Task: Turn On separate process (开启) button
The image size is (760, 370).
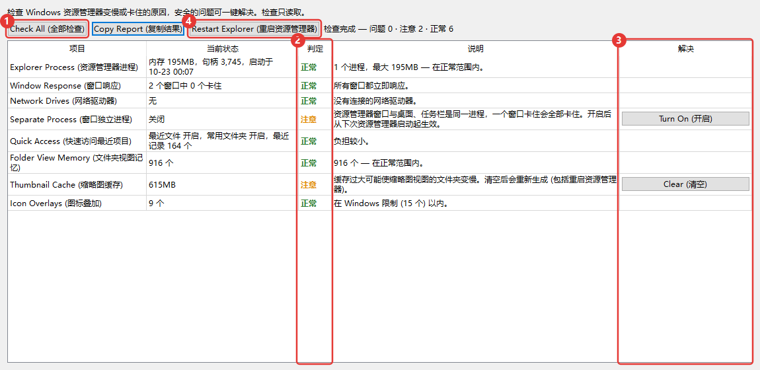Action: point(685,119)
